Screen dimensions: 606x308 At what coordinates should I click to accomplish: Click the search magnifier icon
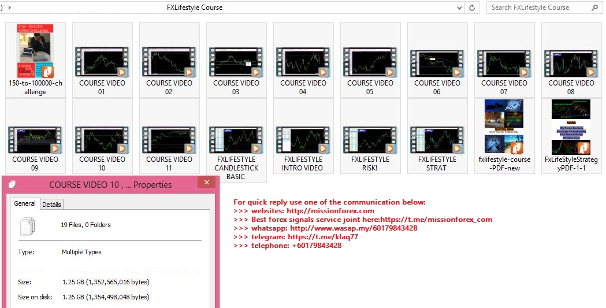[595, 8]
